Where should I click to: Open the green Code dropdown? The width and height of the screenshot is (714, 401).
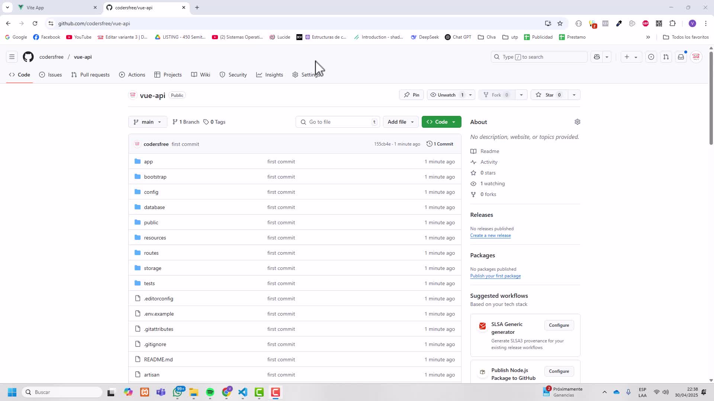click(x=441, y=122)
